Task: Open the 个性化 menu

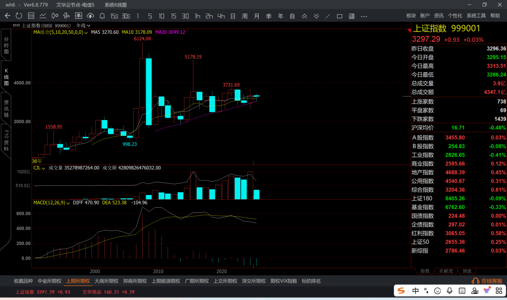Action: [455, 15]
